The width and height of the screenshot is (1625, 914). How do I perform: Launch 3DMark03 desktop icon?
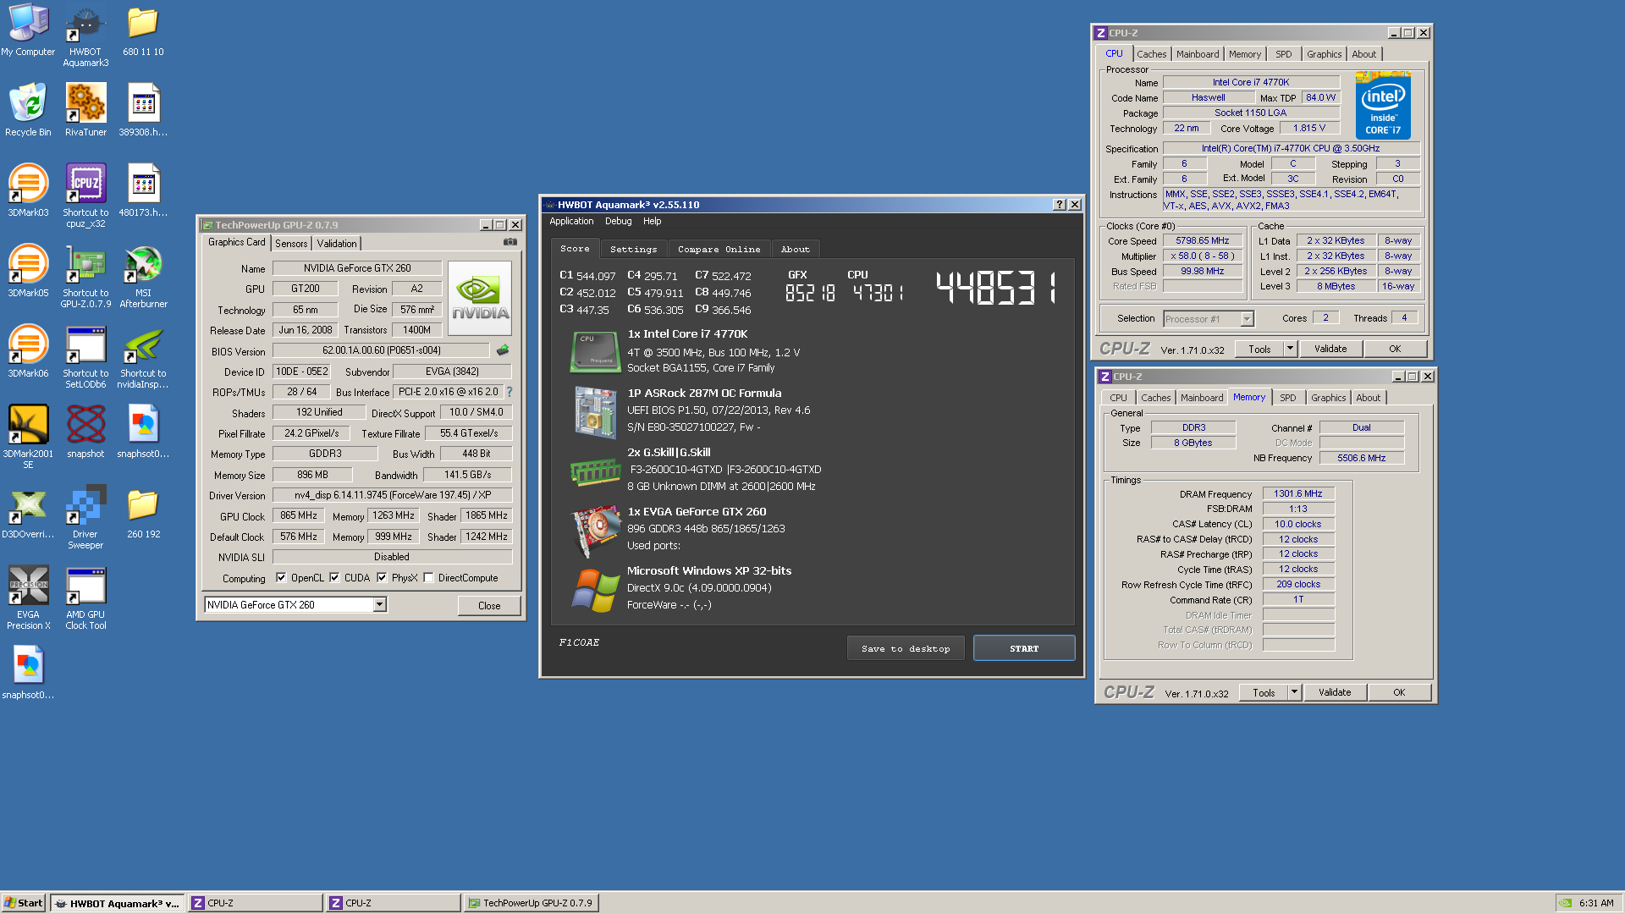[28, 190]
